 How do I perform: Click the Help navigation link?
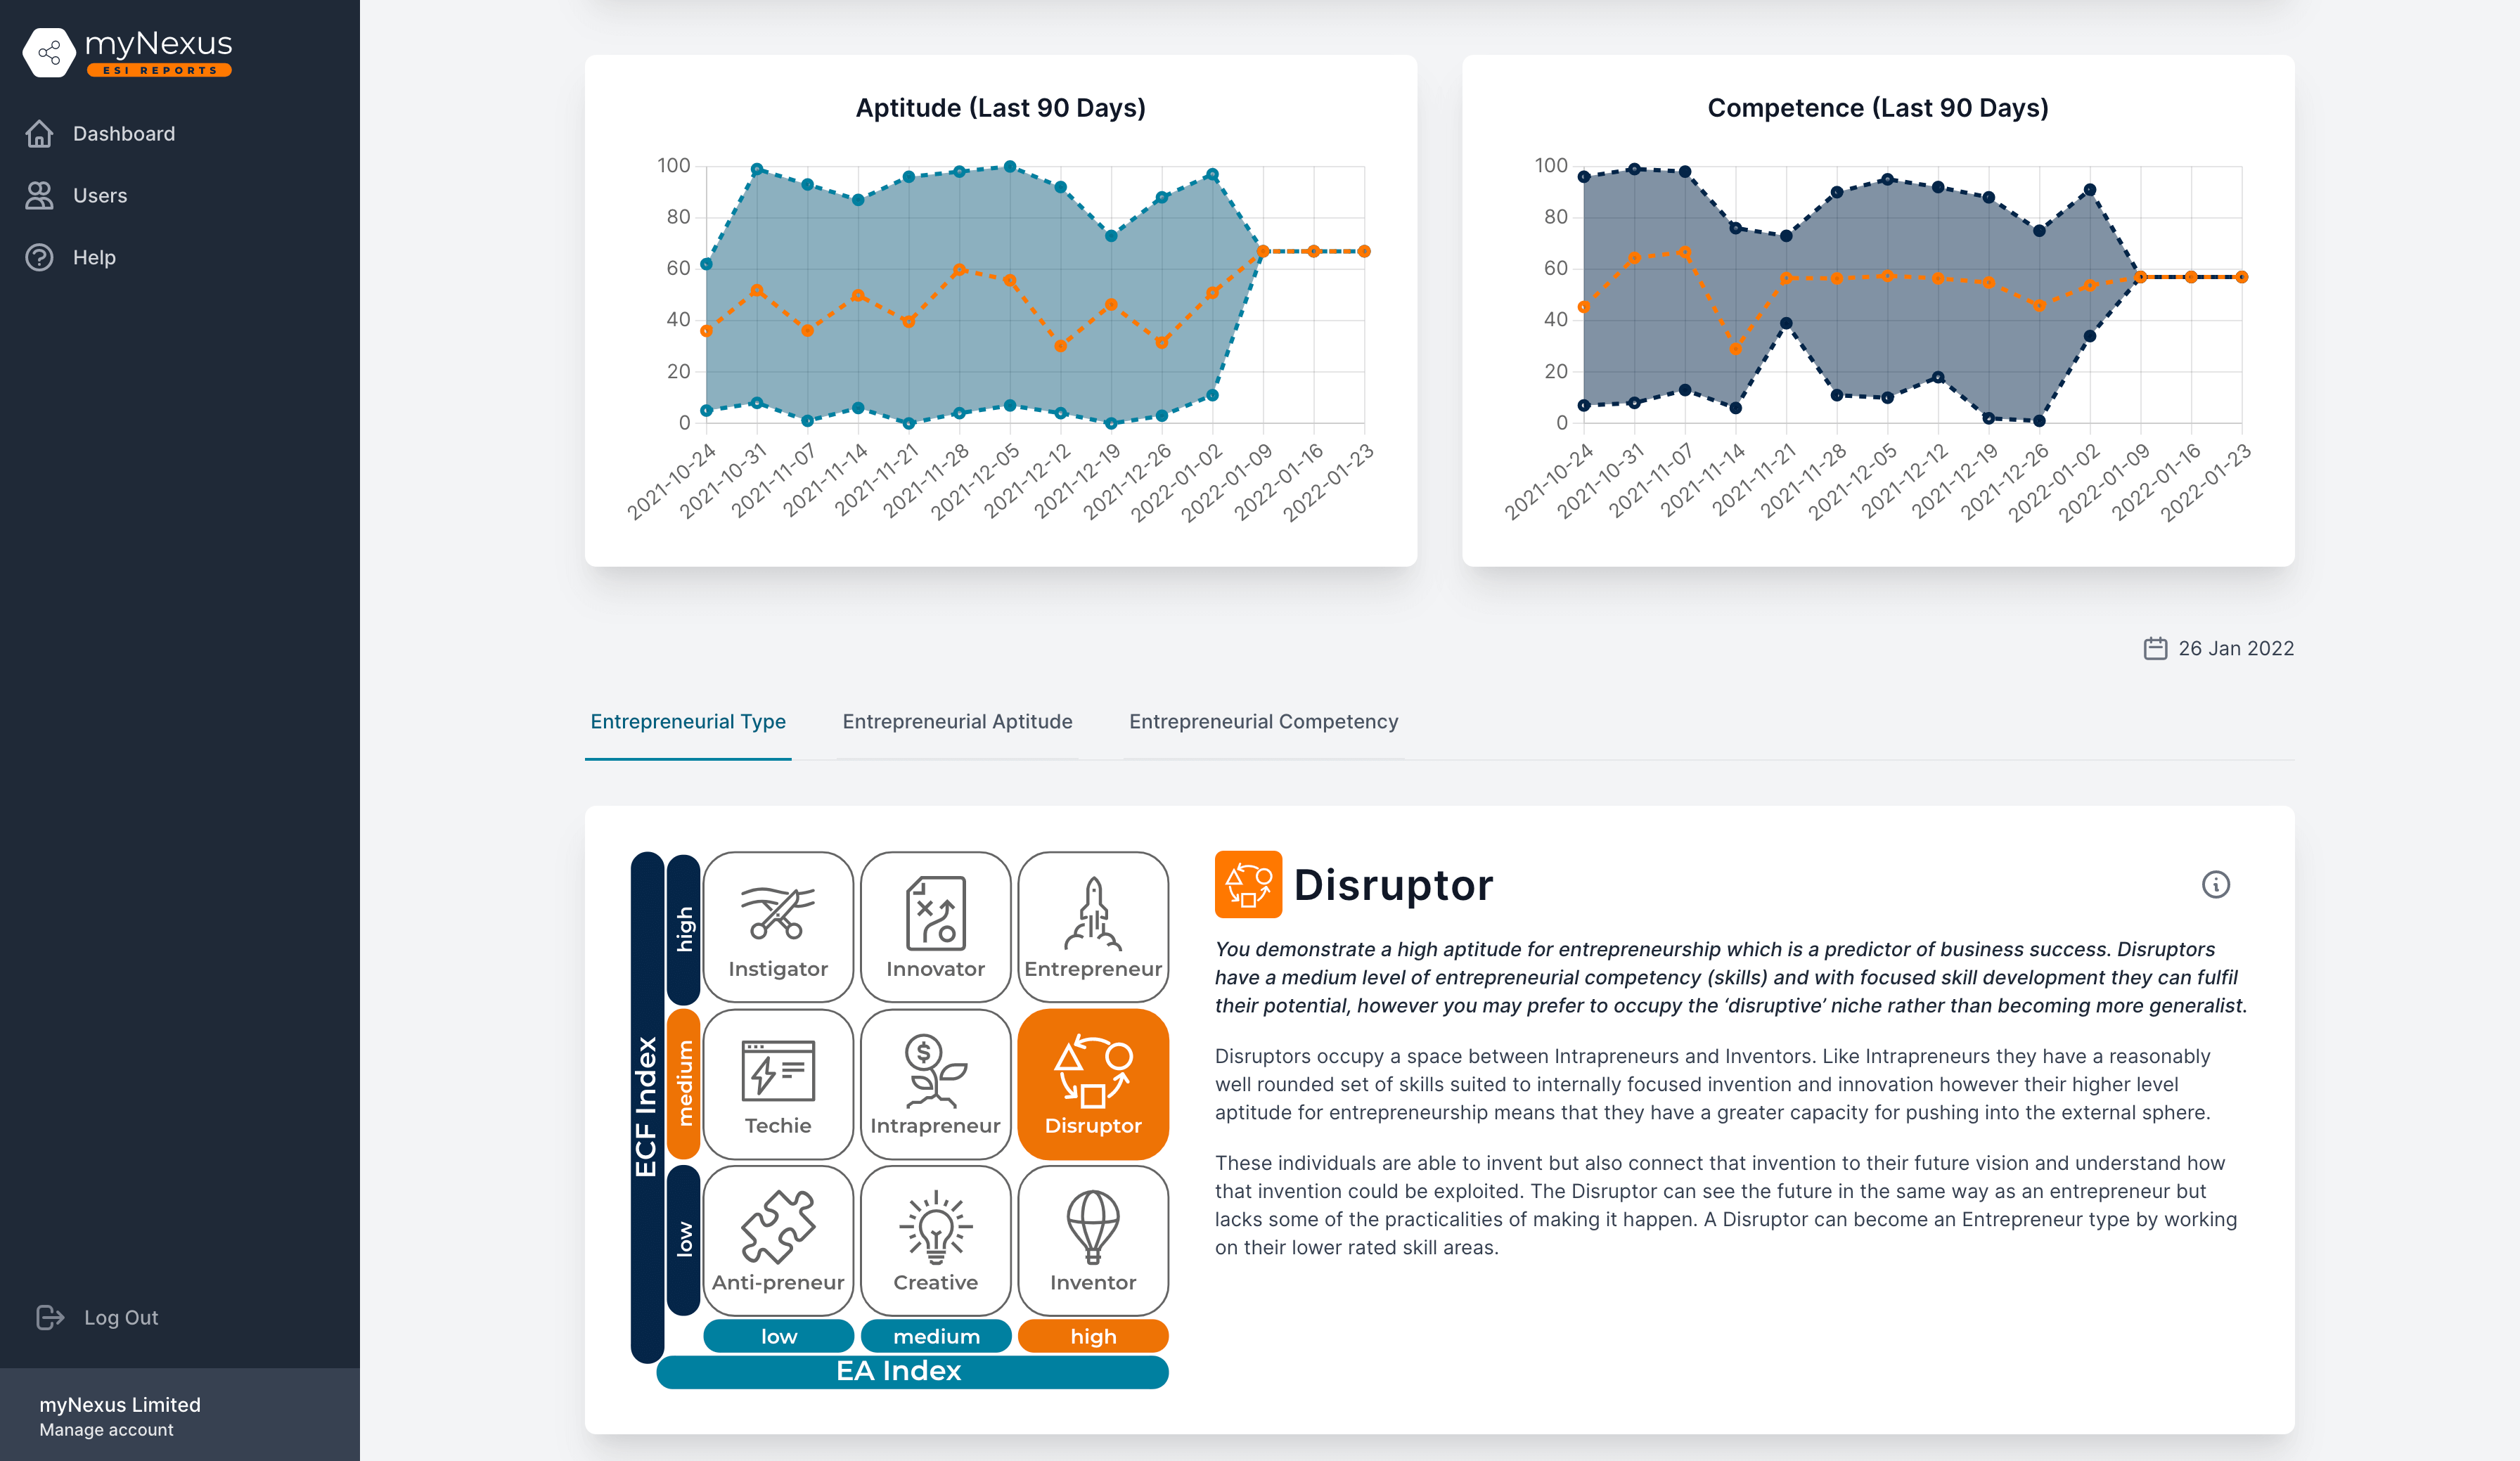tap(96, 256)
